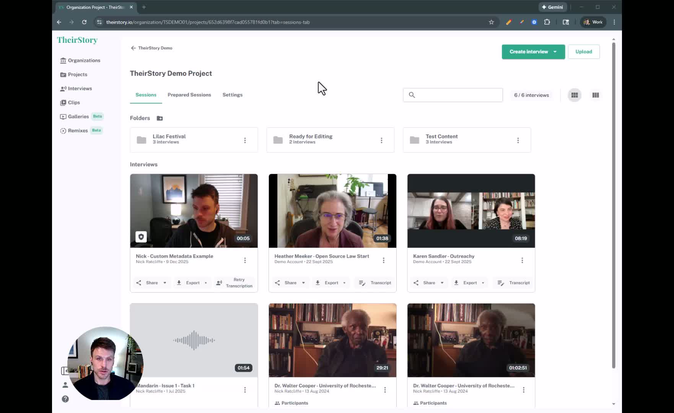
Task: Open Remixes Beta section
Action: [x=81, y=130]
